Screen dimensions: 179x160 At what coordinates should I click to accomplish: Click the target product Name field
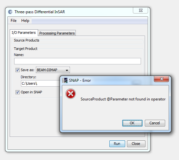pos(77,61)
